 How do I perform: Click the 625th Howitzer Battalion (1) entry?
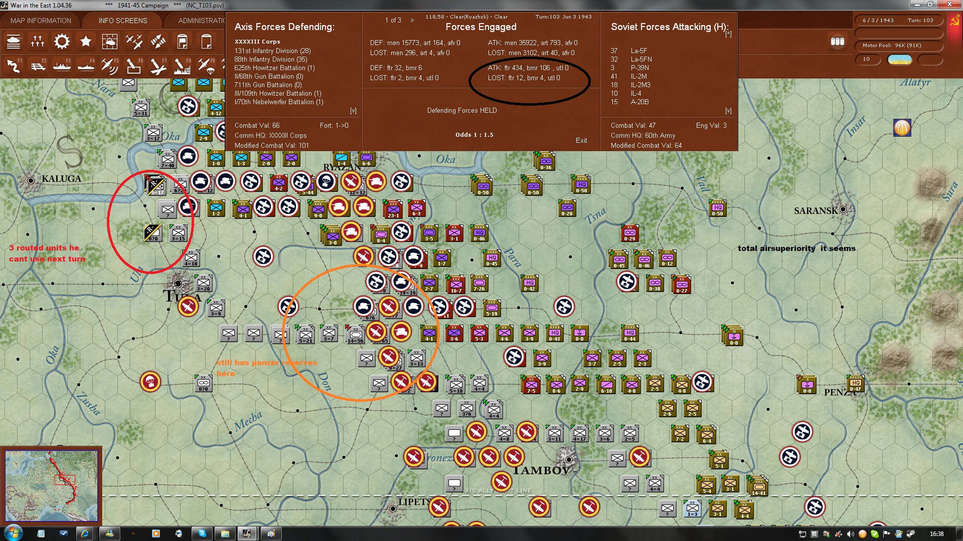point(274,68)
